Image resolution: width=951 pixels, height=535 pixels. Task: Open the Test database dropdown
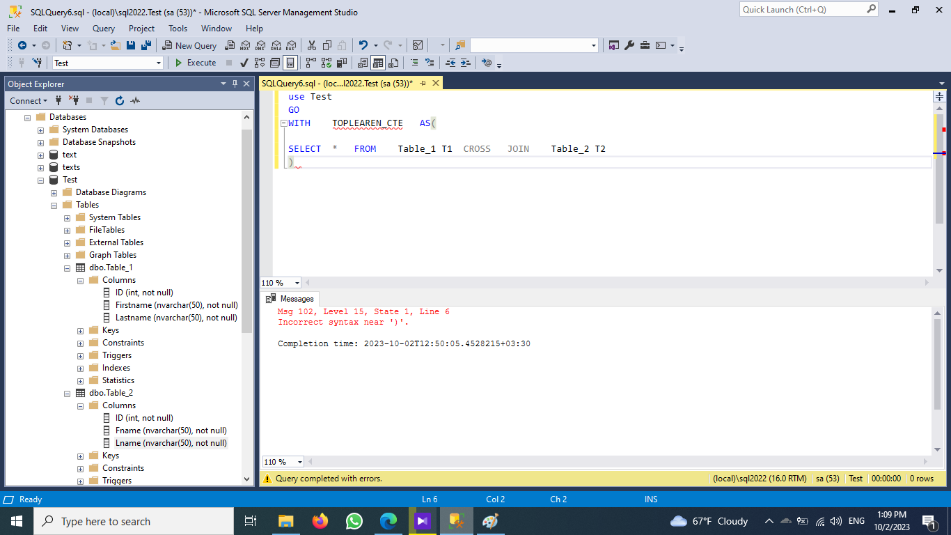(x=159, y=63)
